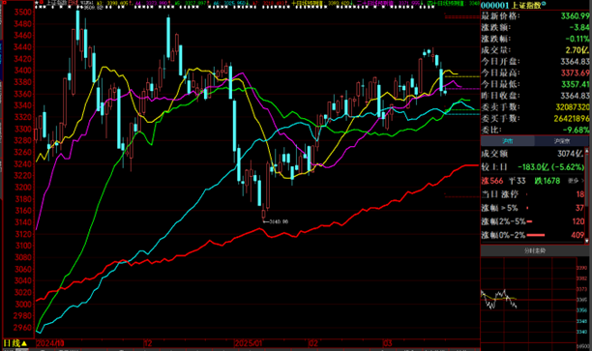Click the intraday trend mini chart thumbnail
This screenshot has height=351, width=592.
tap(528, 302)
